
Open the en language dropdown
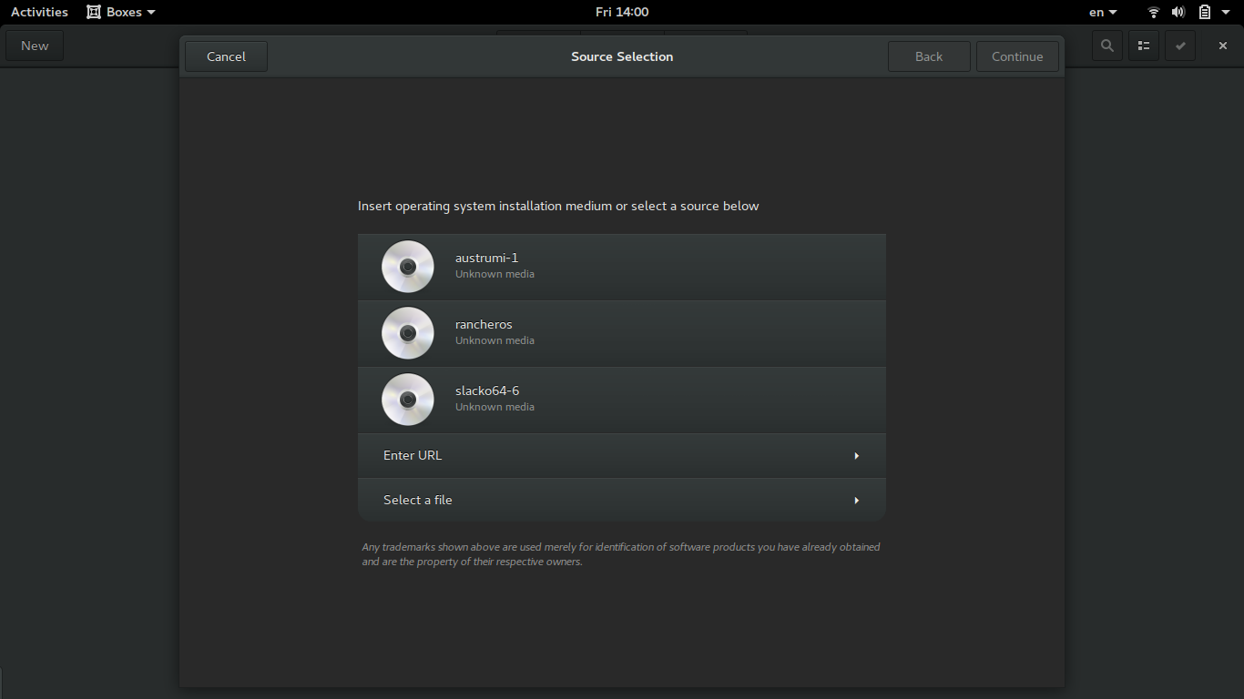1103,12
